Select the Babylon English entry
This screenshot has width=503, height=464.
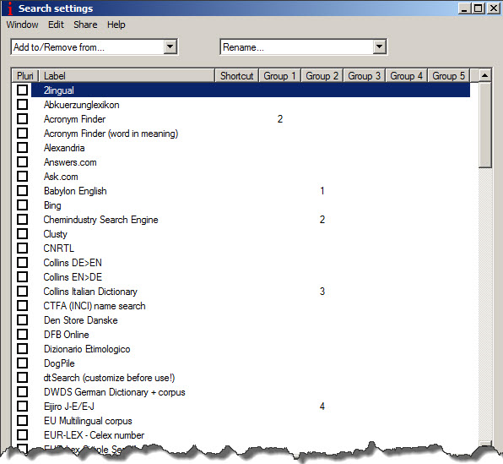[75, 191]
